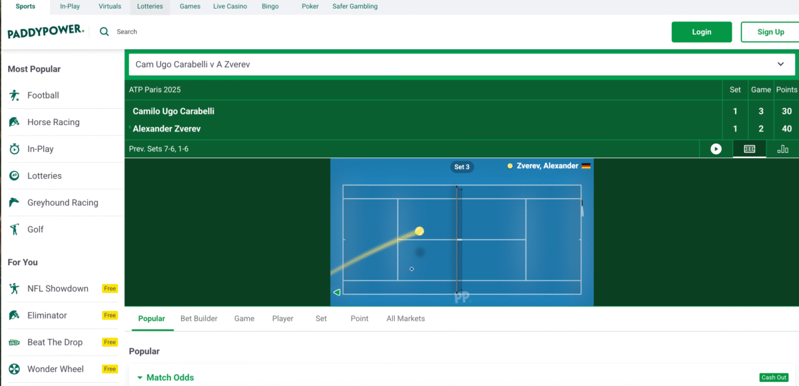This screenshot has height=386, width=799.
Task: Click the Paddy Power logo
Action: (45, 32)
